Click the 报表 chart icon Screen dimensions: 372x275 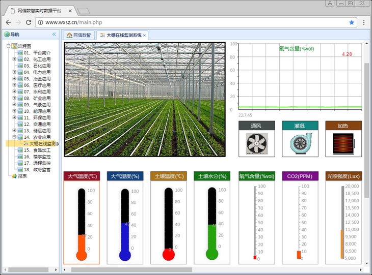(x=15, y=176)
